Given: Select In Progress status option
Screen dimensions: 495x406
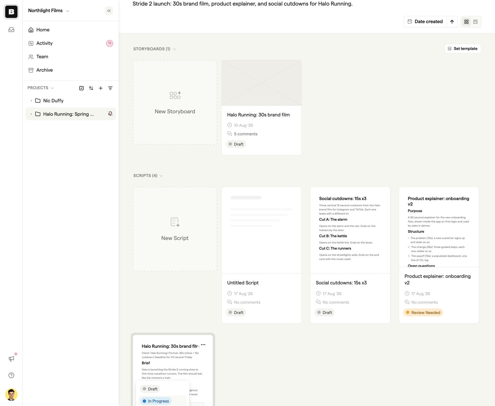Looking at the screenshot, I should click(x=156, y=401).
